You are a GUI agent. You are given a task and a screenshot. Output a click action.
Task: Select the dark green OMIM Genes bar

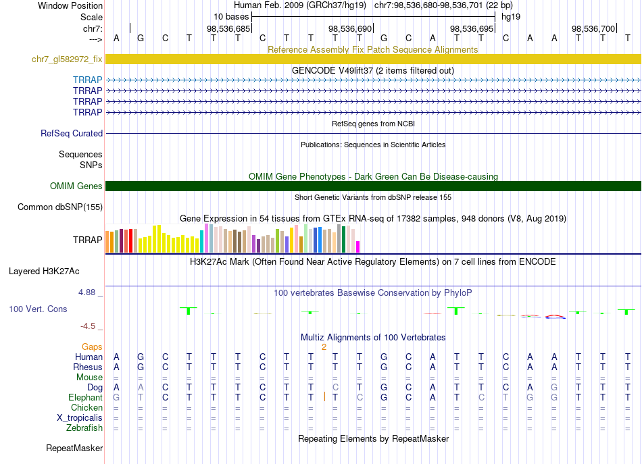pos(373,186)
